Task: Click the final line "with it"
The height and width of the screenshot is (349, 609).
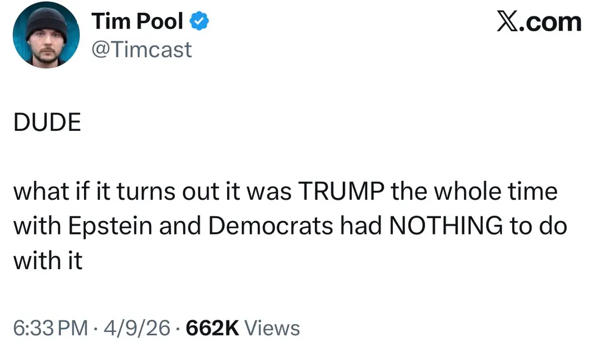Action: pos(48,261)
